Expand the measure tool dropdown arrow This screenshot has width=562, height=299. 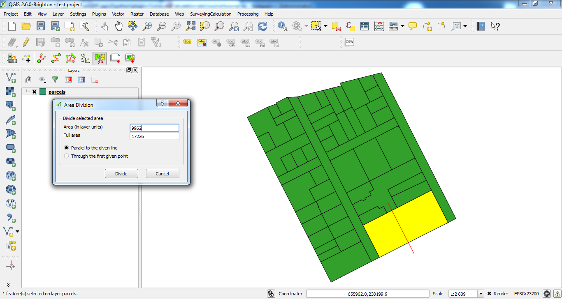pyautogui.click(x=402, y=26)
